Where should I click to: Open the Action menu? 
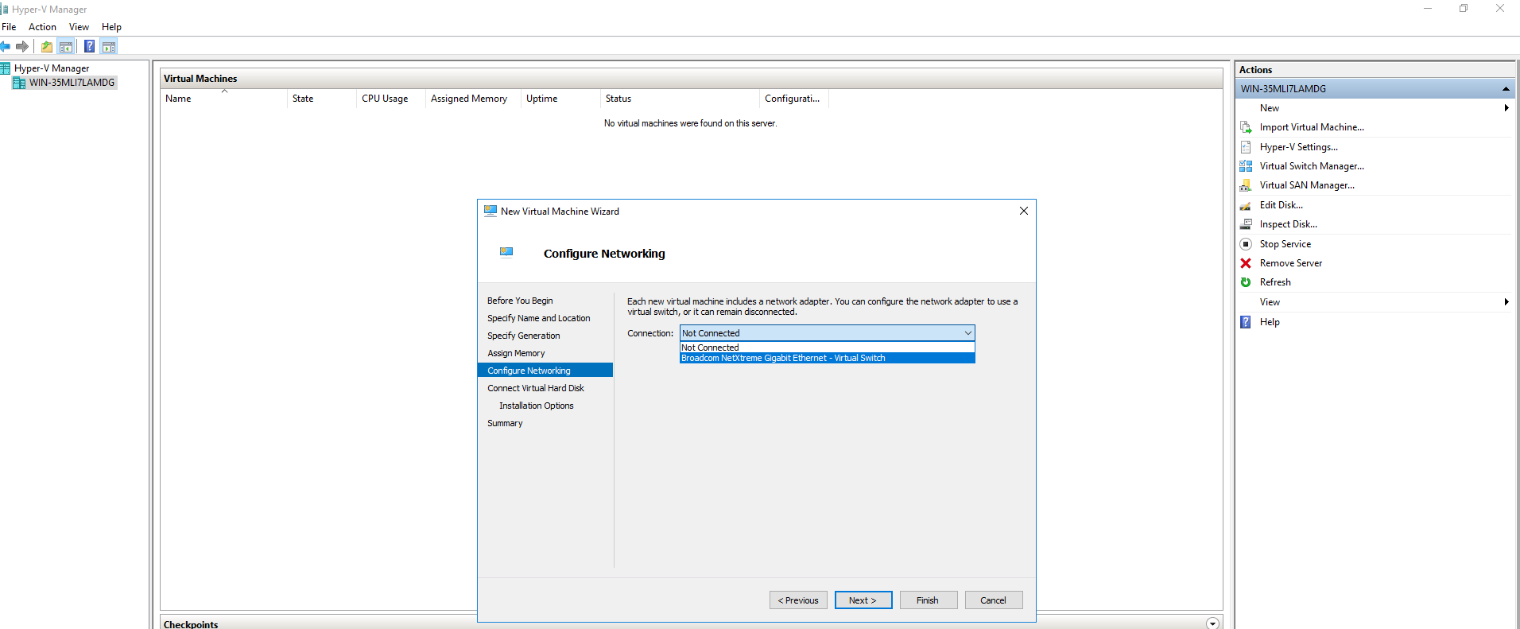pyautogui.click(x=42, y=27)
